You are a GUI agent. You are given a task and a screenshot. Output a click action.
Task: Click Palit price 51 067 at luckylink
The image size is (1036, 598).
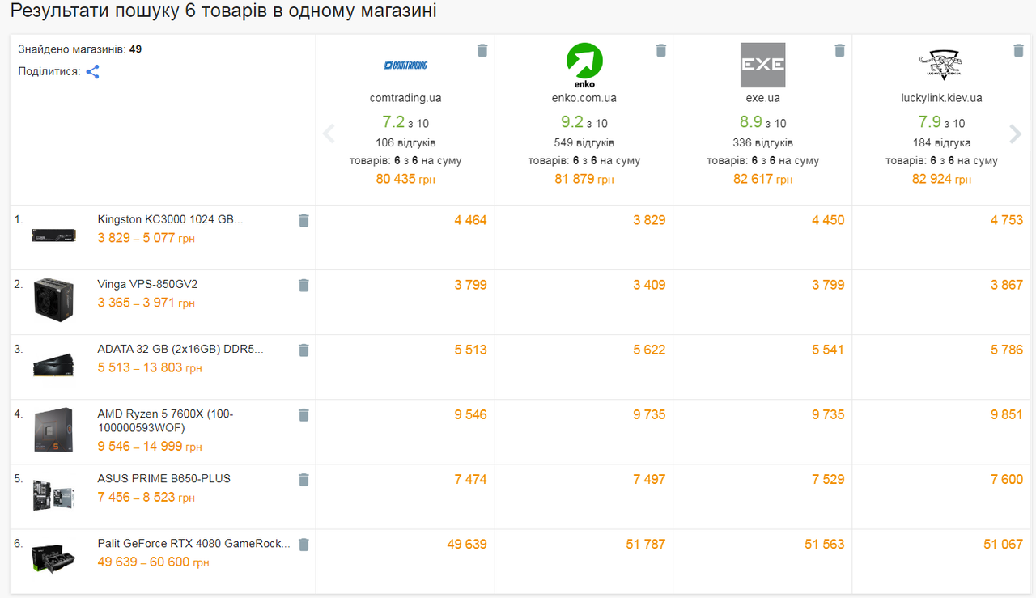click(1004, 544)
